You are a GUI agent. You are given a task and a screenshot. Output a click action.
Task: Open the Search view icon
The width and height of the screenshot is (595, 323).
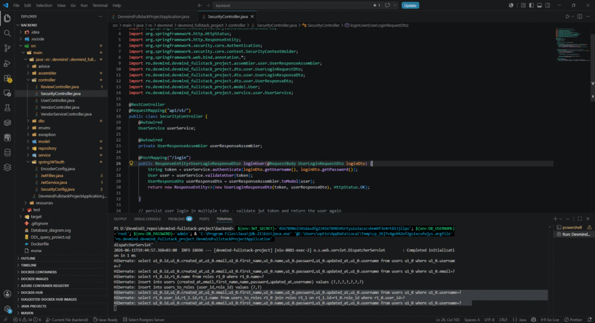[x=7, y=33]
